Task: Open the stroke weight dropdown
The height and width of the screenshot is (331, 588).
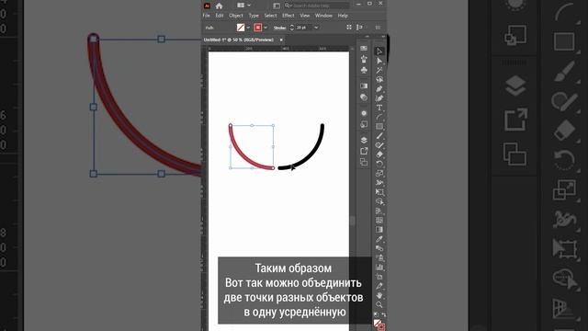Action: (x=316, y=28)
